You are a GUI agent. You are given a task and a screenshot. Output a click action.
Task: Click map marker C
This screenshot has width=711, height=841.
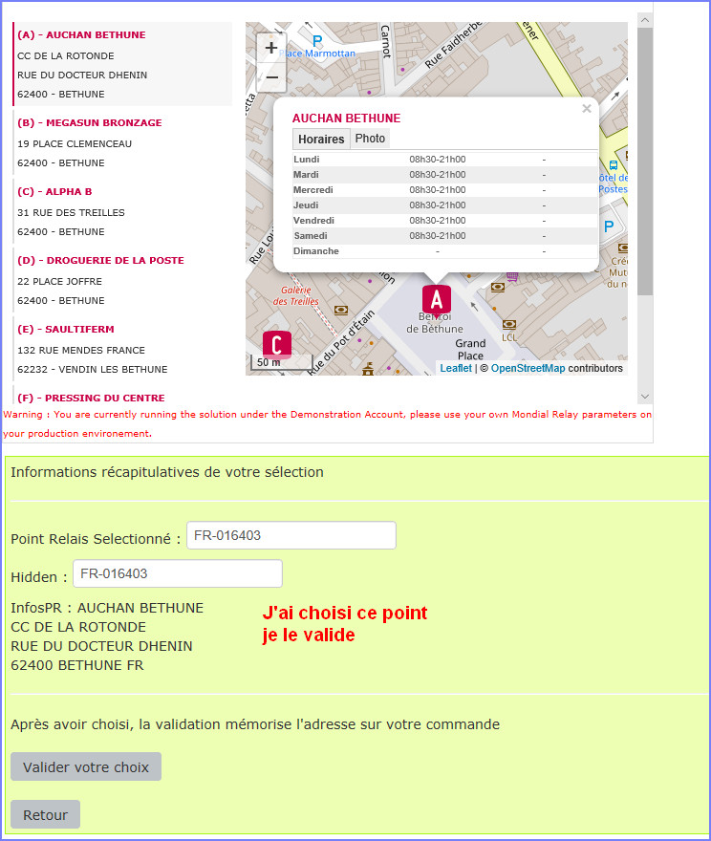pyautogui.click(x=276, y=344)
